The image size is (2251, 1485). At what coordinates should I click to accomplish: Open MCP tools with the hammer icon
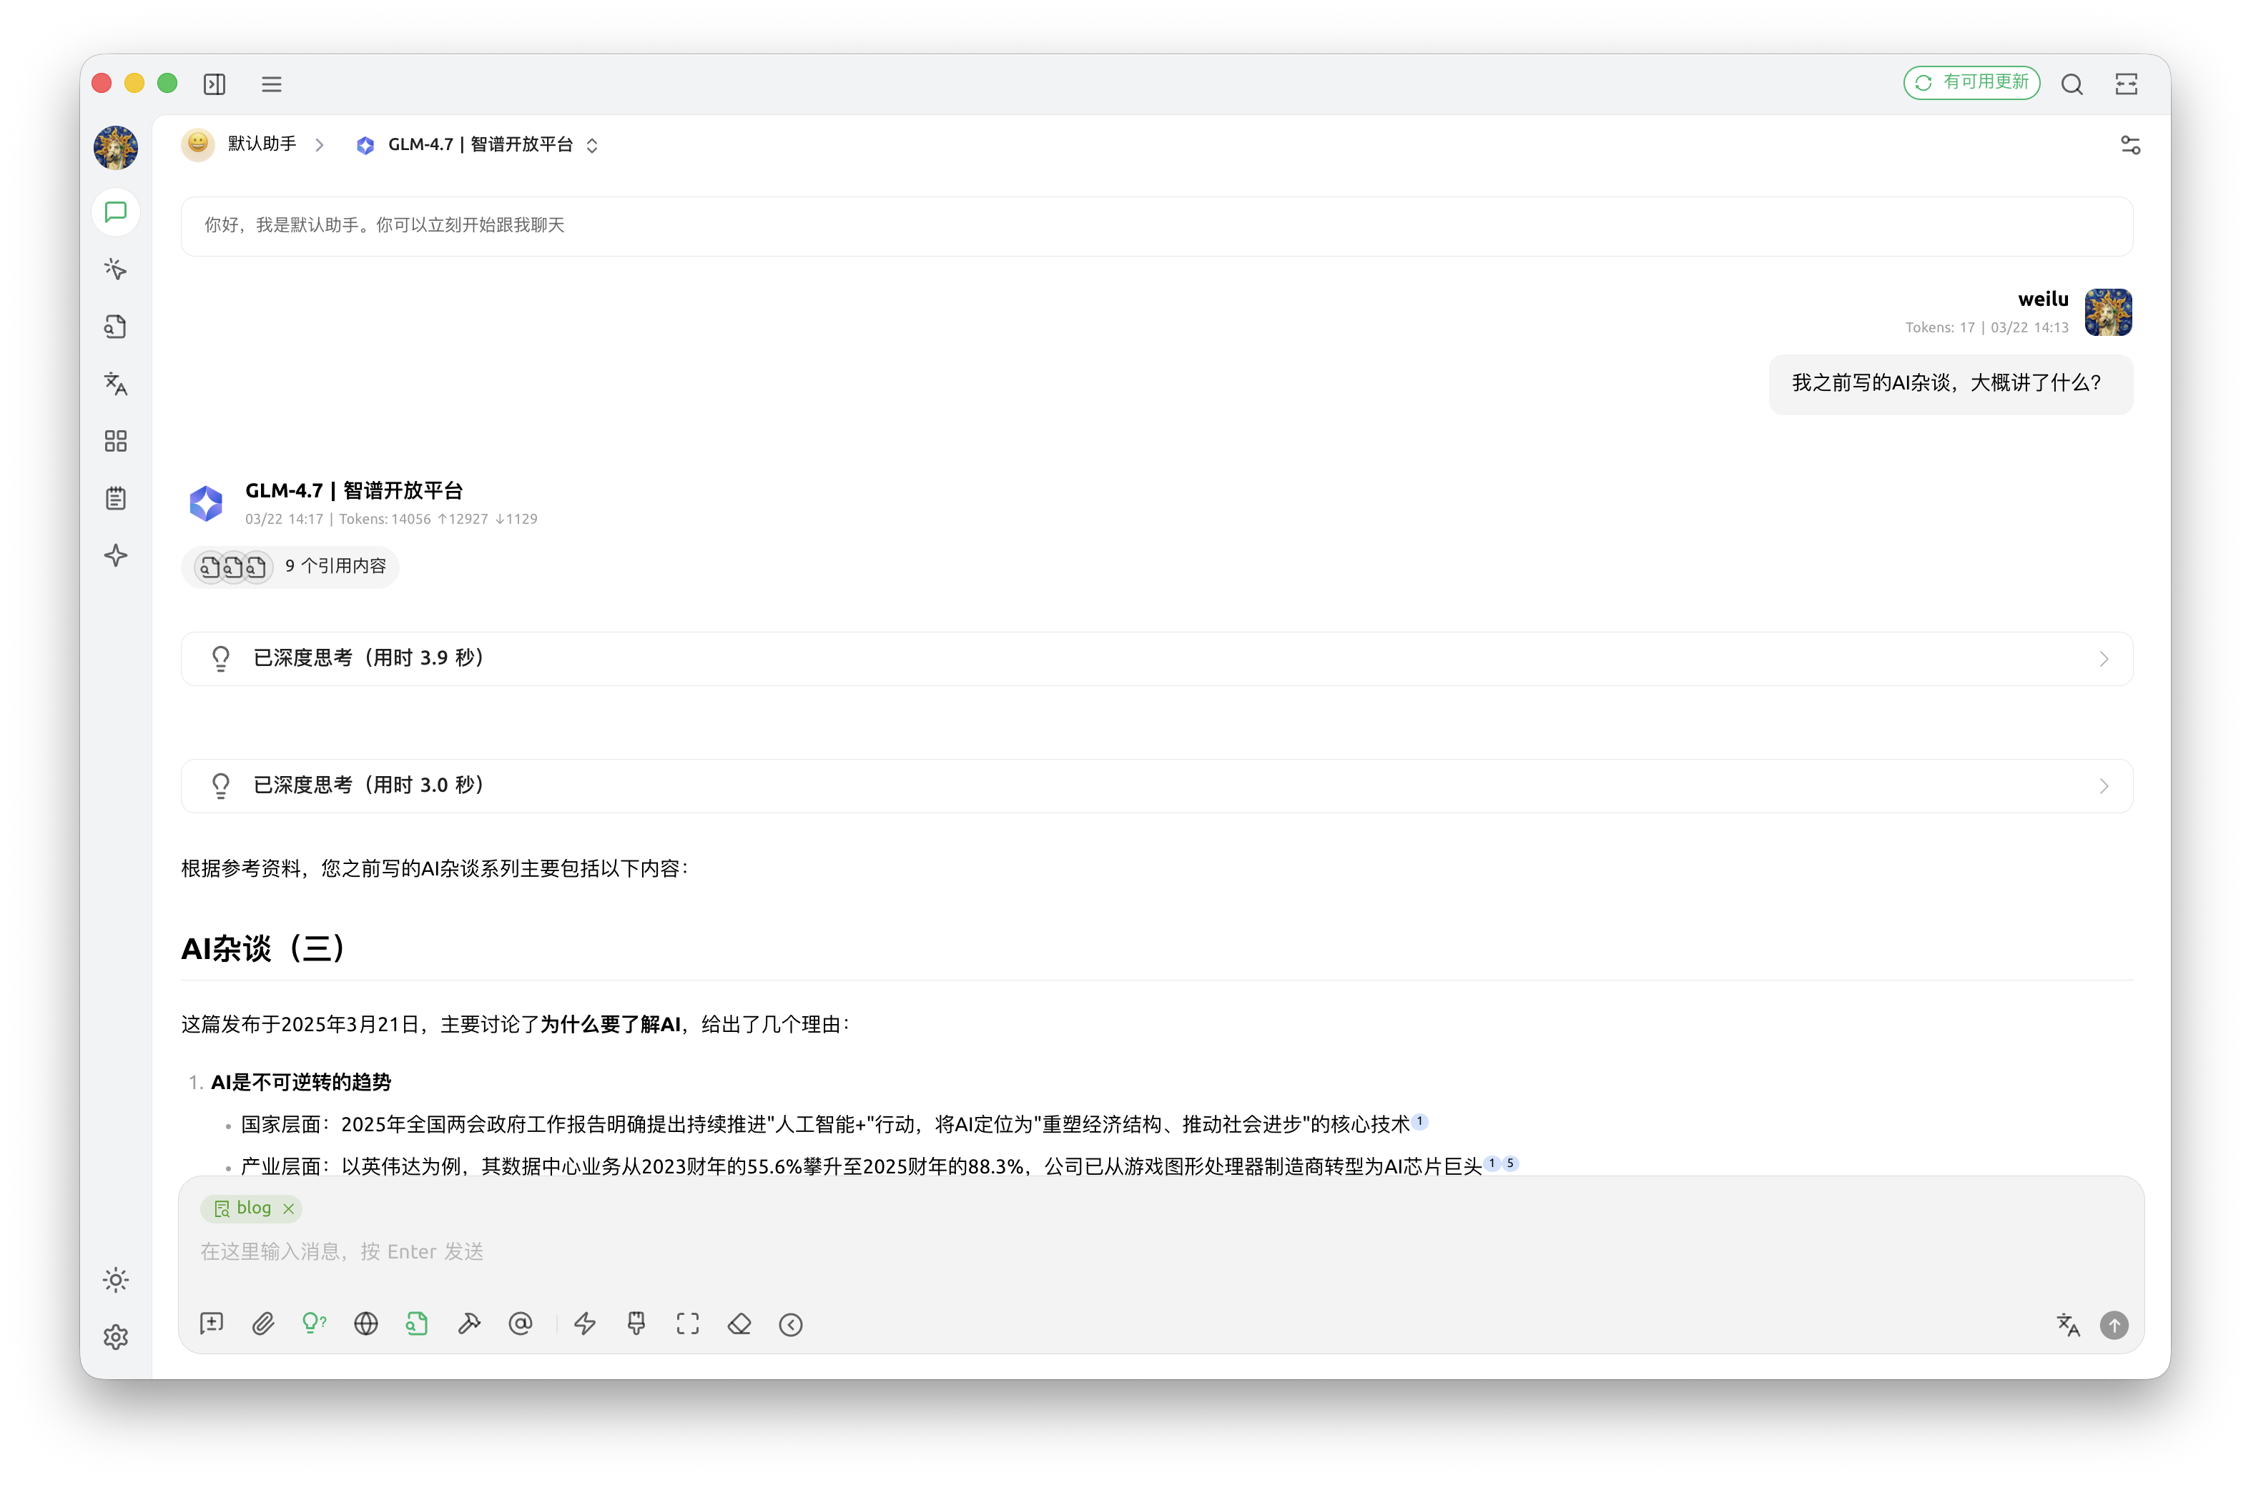tap(469, 1324)
